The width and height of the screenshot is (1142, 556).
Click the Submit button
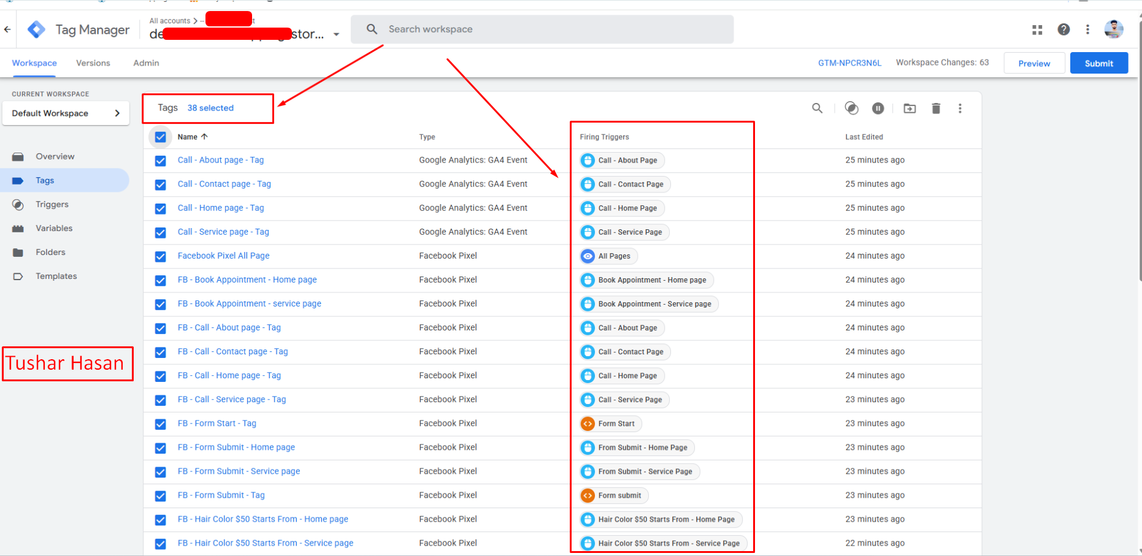(x=1098, y=63)
